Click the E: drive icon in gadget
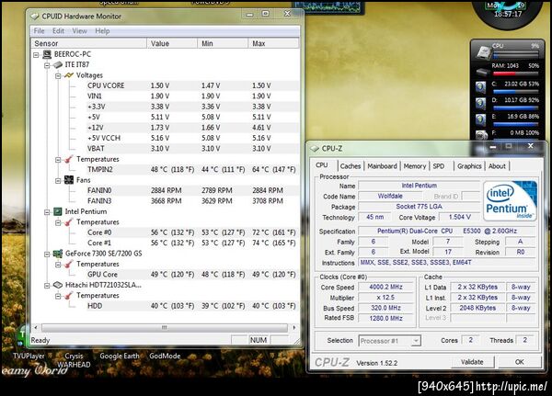 click(481, 119)
